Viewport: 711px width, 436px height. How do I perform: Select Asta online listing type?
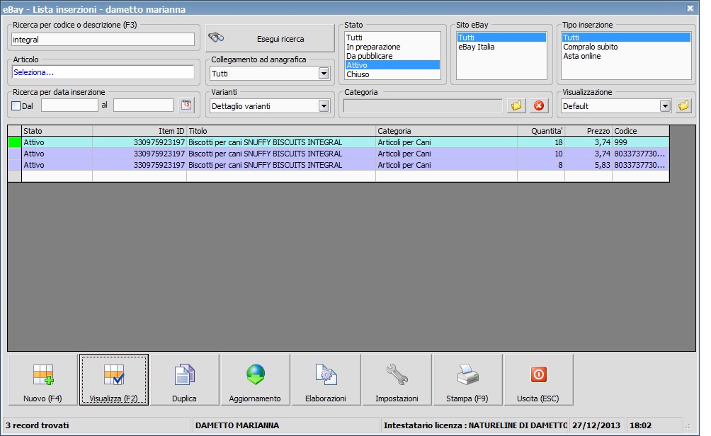[x=626, y=56]
